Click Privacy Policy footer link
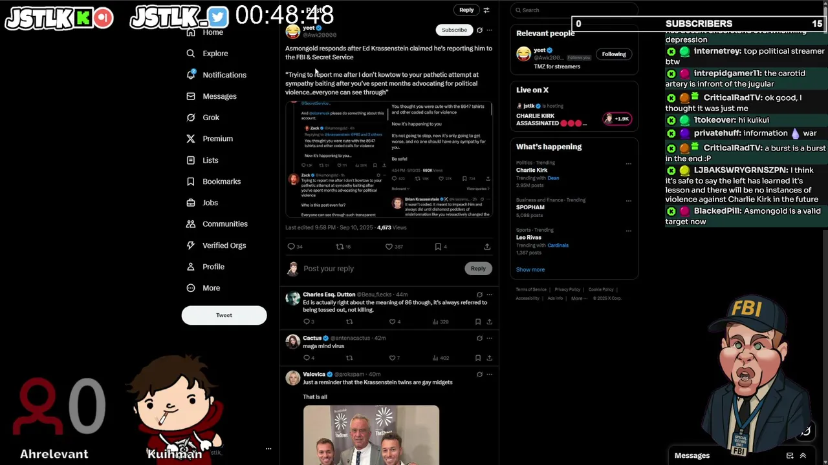The height and width of the screenshot is (465, 828). [567, 289]
